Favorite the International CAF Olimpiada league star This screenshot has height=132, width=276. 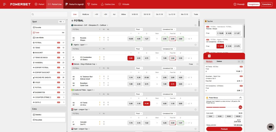[195, 25]
